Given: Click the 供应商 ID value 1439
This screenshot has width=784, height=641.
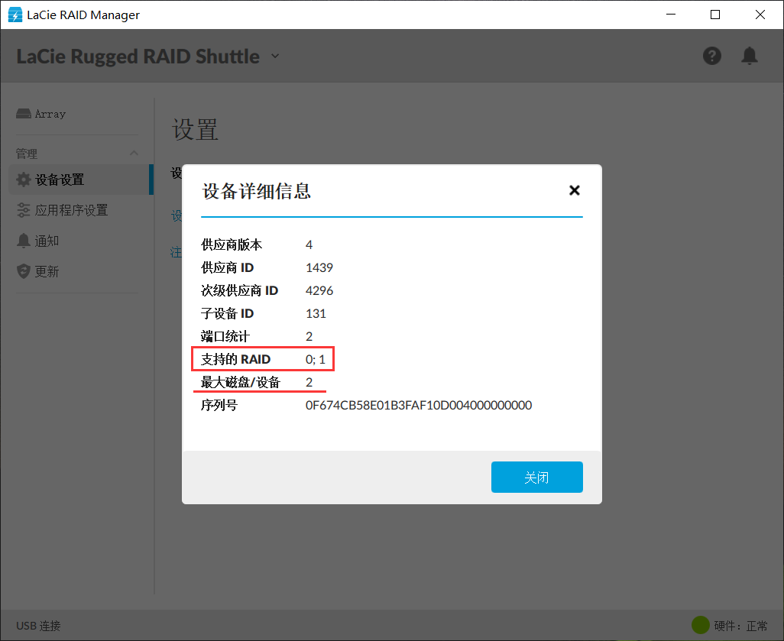Looking at the screenshot, I should [319, 267].
